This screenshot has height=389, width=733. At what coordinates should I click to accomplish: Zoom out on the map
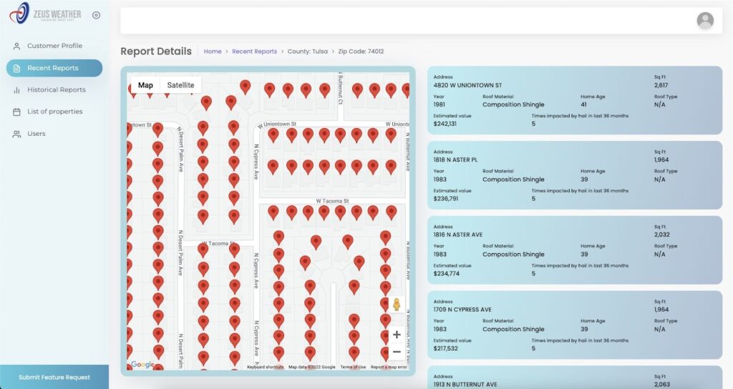[x=397, y=352]
